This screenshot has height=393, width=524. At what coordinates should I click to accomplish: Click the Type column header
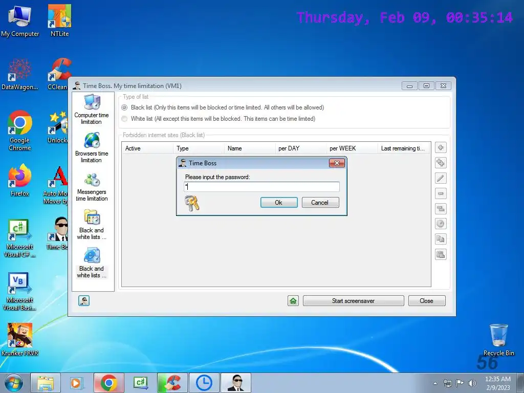pyautogui.click(x=199, y=148)
